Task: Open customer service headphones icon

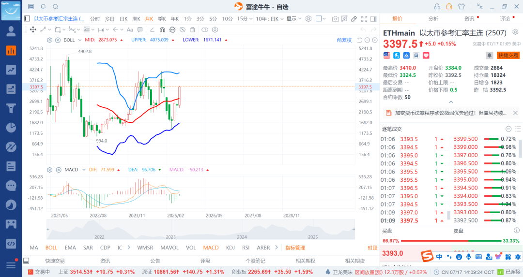Action: (437, 7)
